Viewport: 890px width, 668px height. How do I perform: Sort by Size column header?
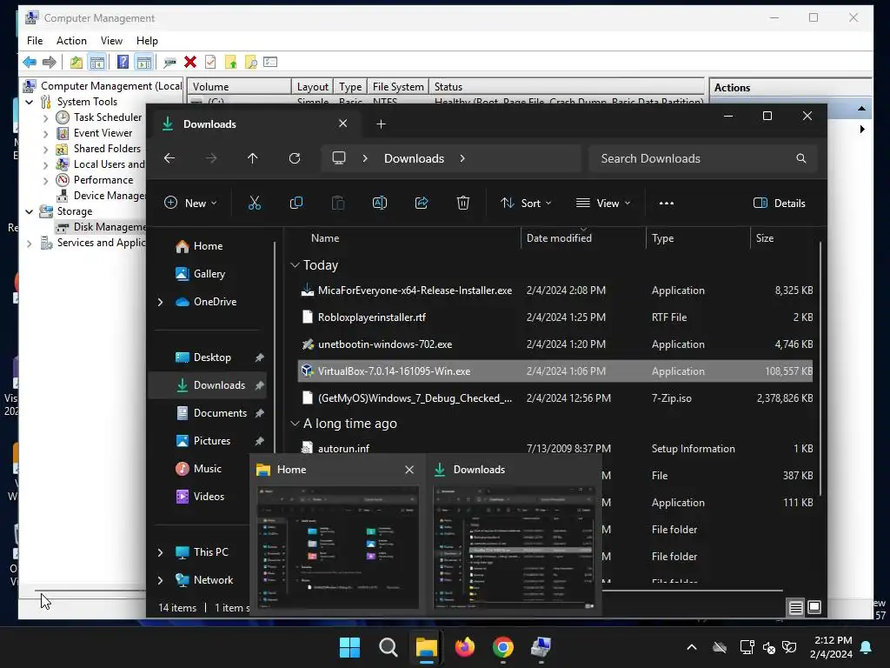coord(765,238)
